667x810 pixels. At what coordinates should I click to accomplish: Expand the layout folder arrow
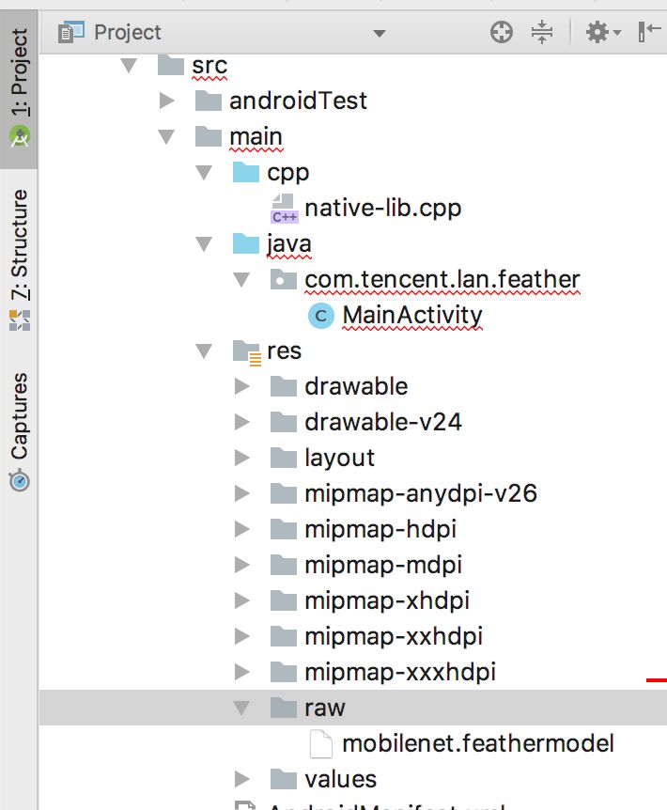point(241,458)
